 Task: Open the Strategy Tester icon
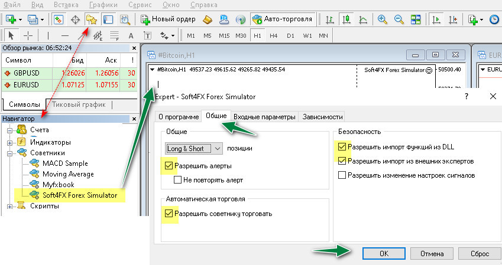pos(125,19)
